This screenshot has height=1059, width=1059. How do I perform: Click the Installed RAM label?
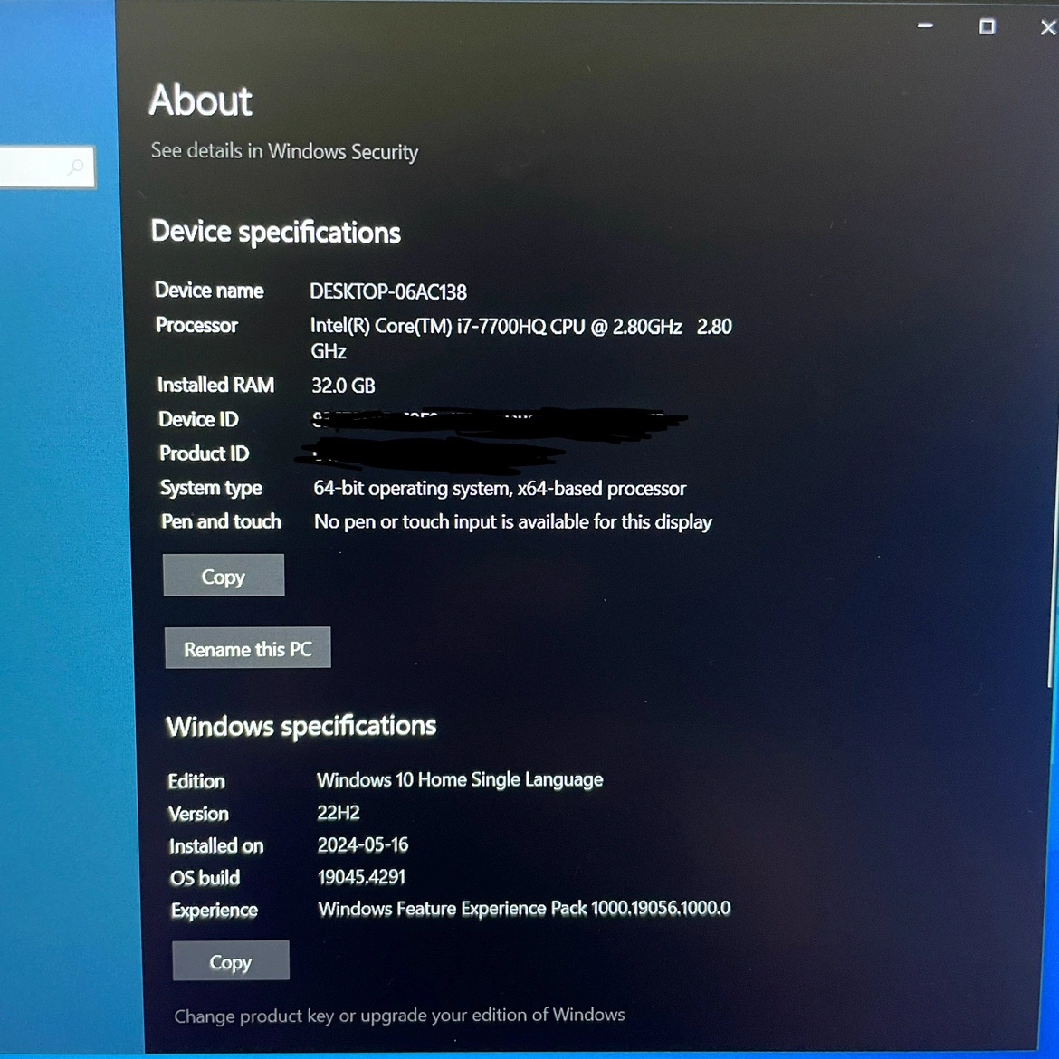pyautogui.click(x=215, y=385)
